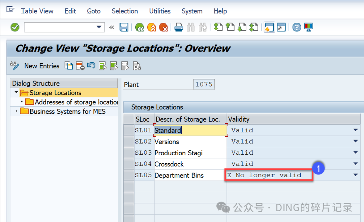
Task: Collapse the command field with the double-chevron
Action: (x=112, y=28)
